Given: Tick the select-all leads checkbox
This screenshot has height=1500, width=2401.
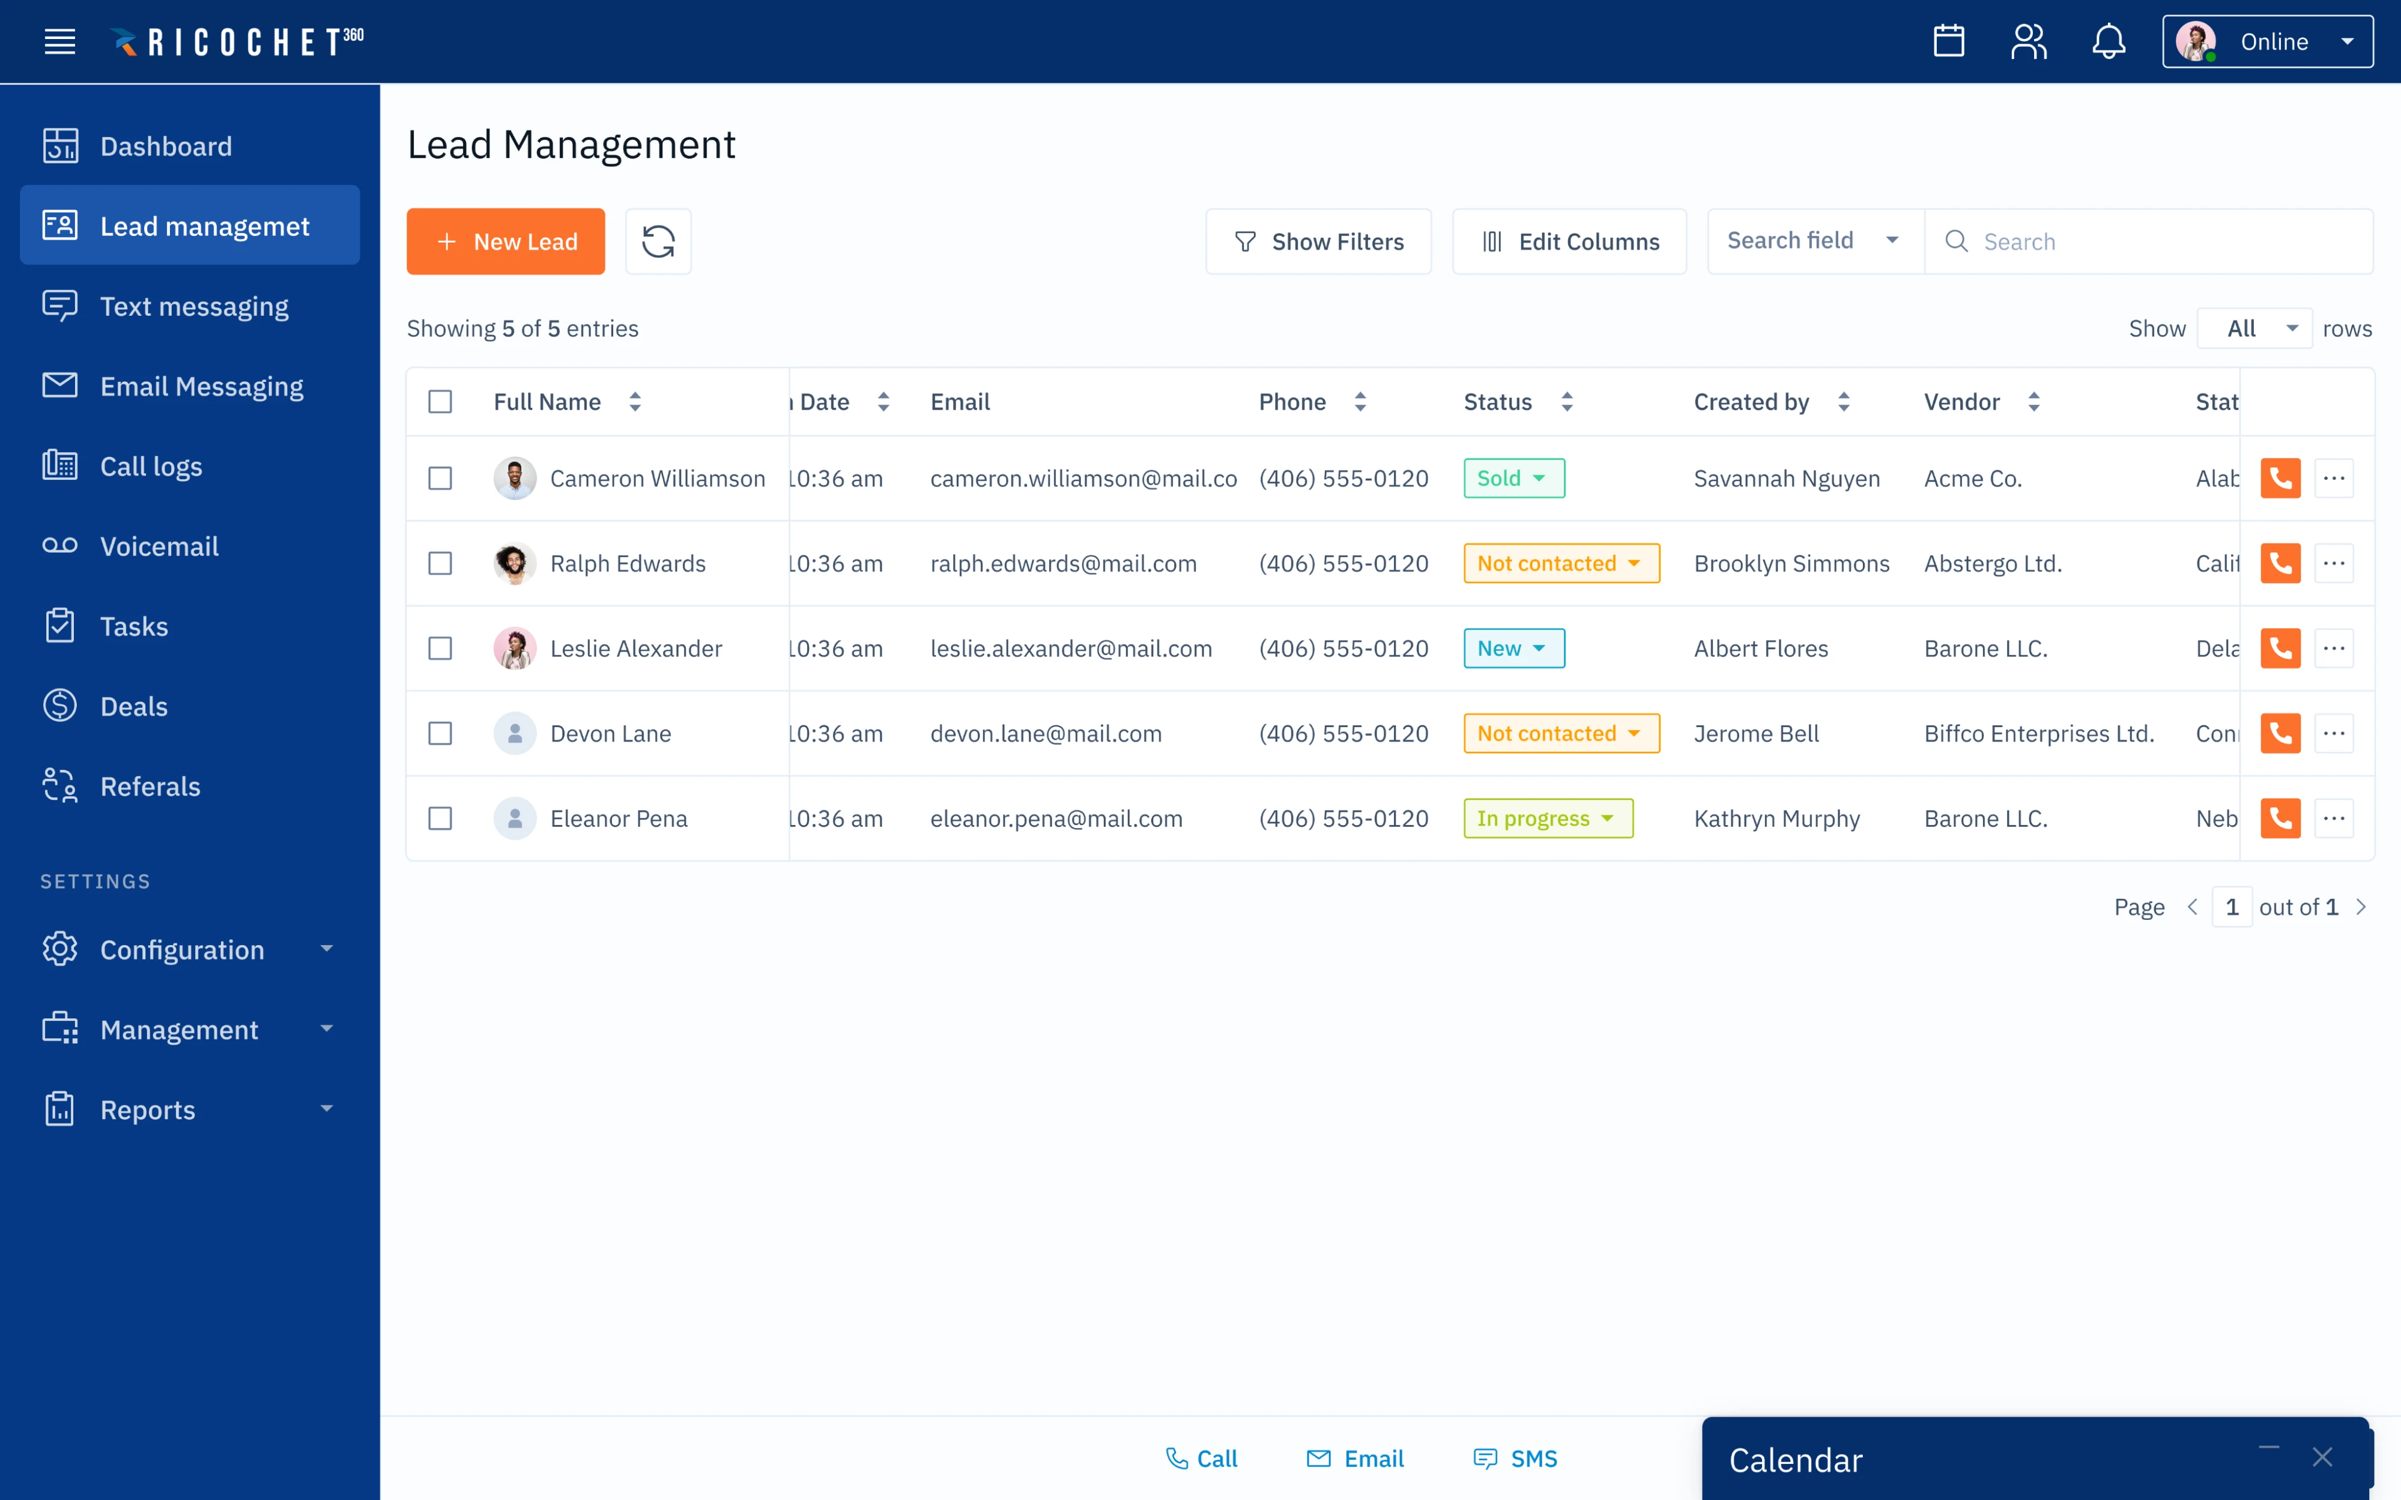Looking at the screenshot, I should (440, 402).
